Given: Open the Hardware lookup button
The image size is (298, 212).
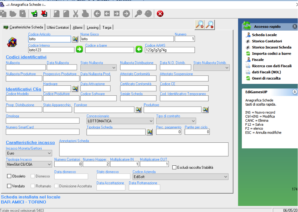Looking at the screenshot, I should click(x=75, y=88).
